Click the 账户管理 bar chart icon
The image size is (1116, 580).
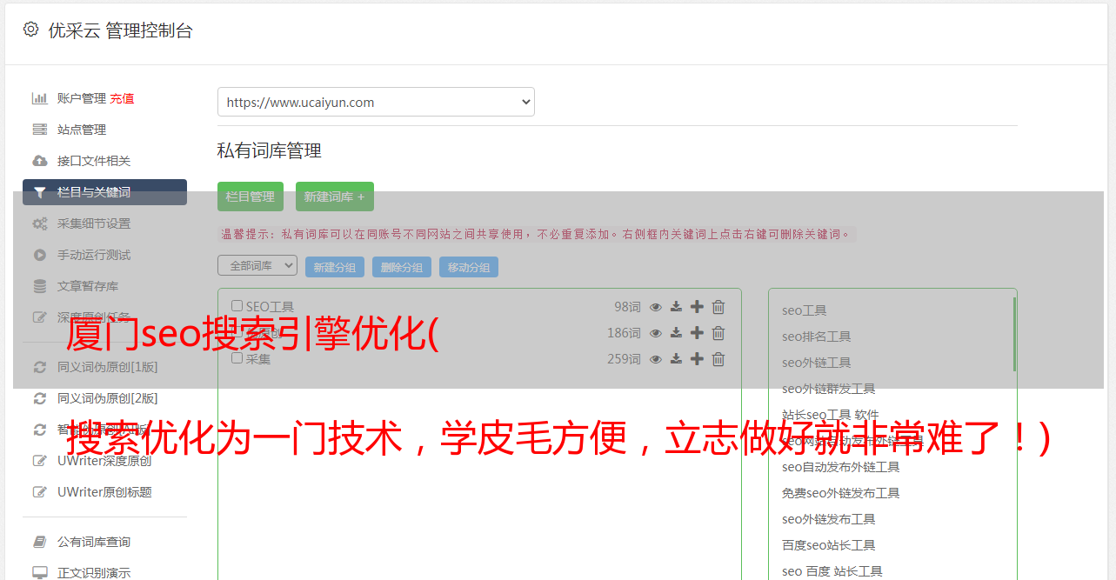tap(39, 98)
